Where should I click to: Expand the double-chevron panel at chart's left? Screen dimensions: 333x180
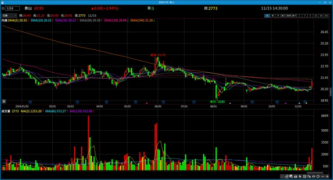pyautogui.click(x=4, y=101)
